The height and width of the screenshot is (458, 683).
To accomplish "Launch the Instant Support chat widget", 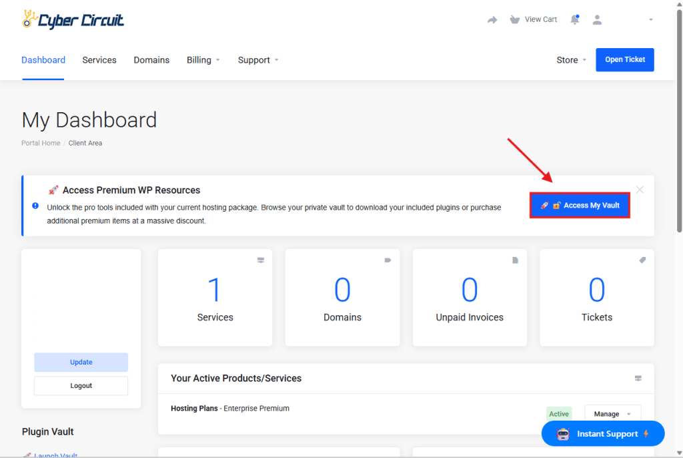I will 603,434.
